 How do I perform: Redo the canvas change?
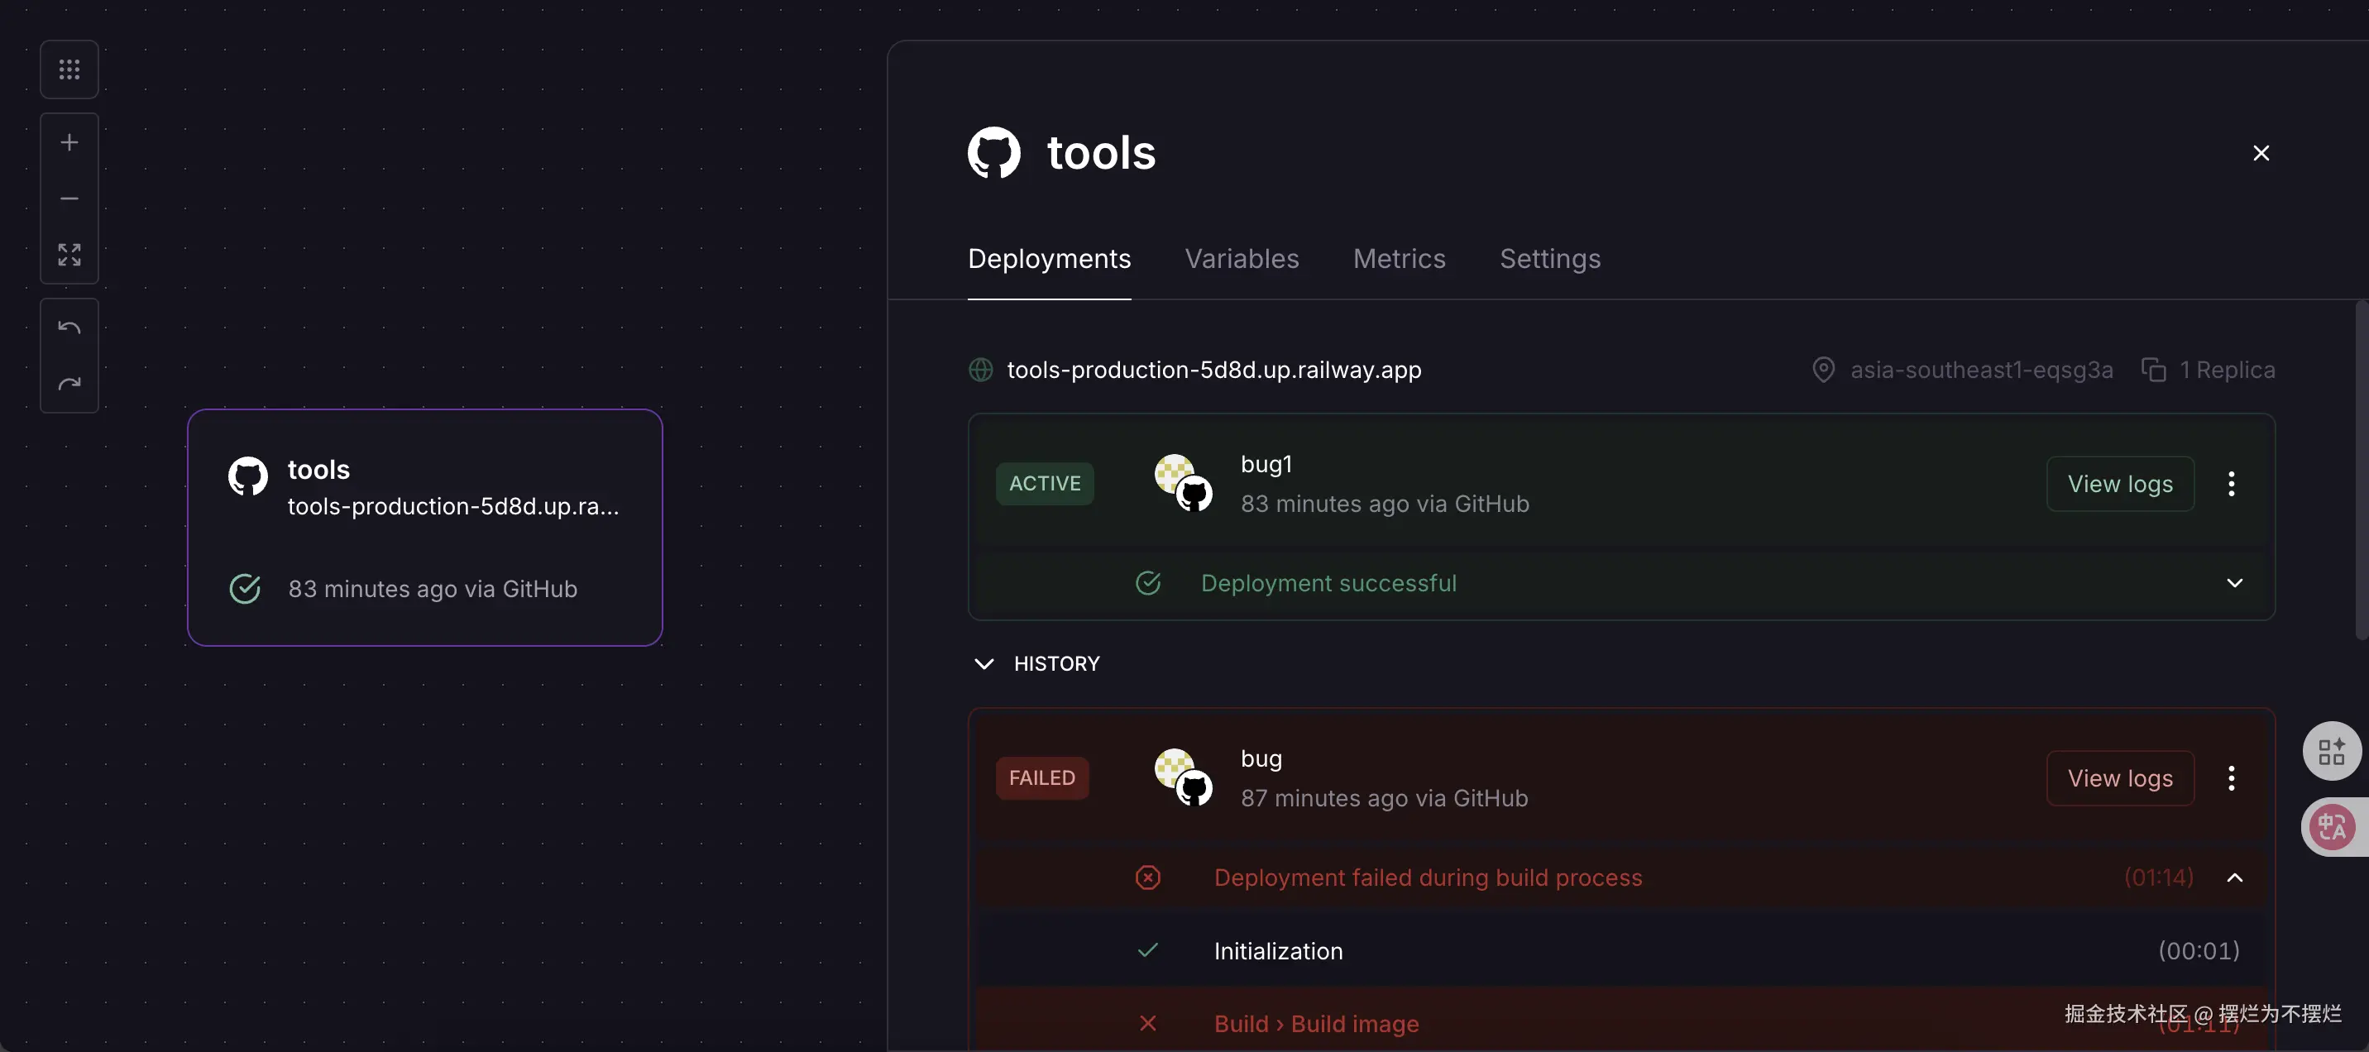(x=69, y=384)
